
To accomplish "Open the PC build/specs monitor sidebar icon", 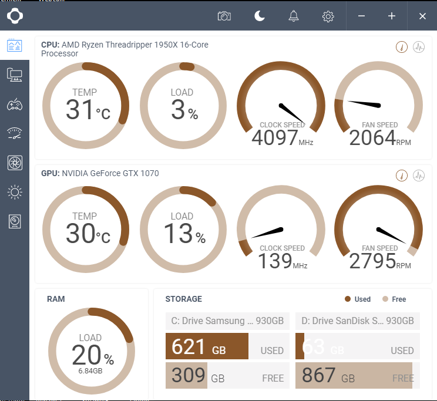I will pos(15,75).
